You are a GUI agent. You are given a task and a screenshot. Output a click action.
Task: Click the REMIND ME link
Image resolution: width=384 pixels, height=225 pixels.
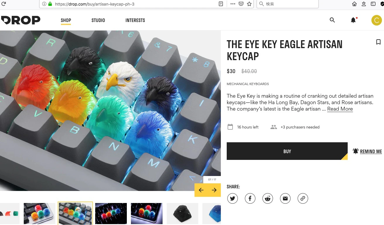(x=367, y=151)
